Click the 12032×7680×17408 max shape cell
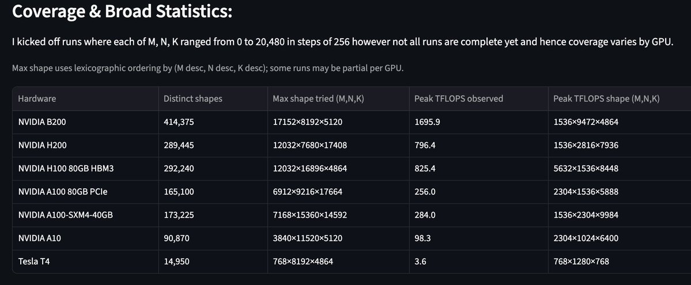Viewport: 691px width, 285px height. [x=309, y=145]
